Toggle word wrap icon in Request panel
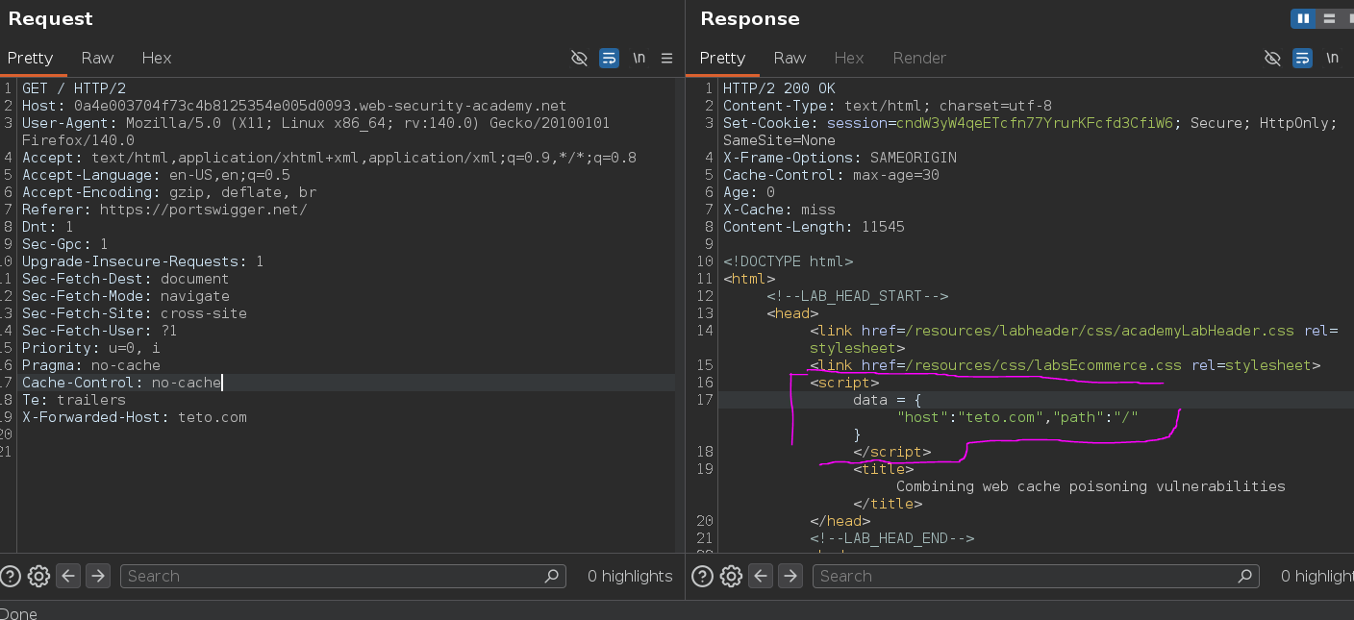1354x620 pixels. click(x=609, y=58)
